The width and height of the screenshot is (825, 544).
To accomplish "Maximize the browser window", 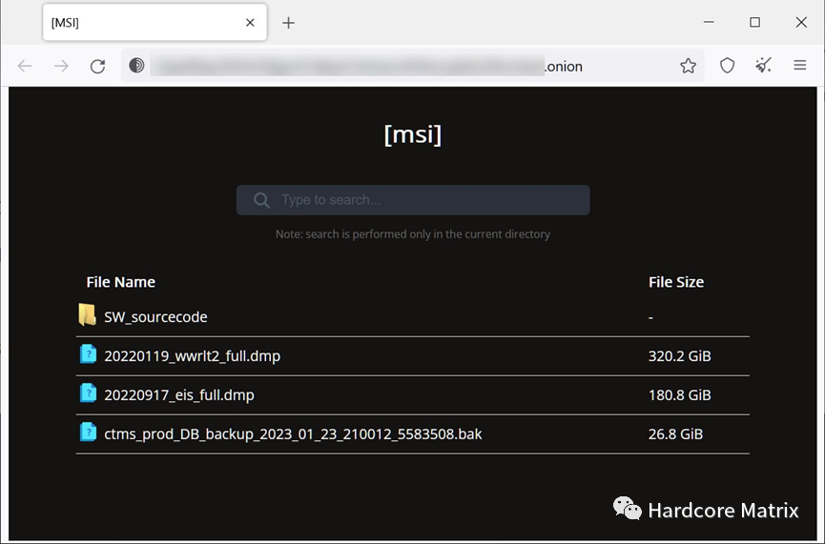I will pyautogui.click(x=754, y=22).
